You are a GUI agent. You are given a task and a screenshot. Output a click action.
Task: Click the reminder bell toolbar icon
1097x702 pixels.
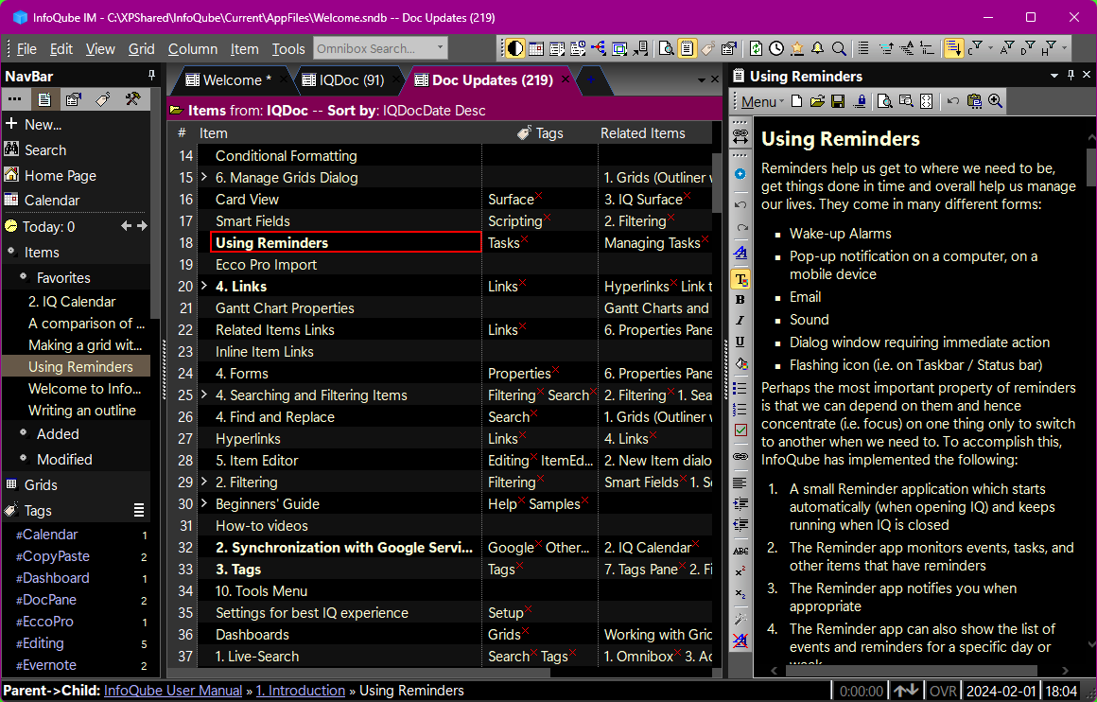817,48
